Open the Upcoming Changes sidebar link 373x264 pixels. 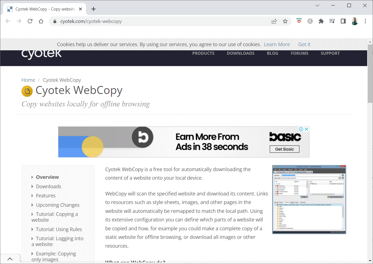(58, 205)
